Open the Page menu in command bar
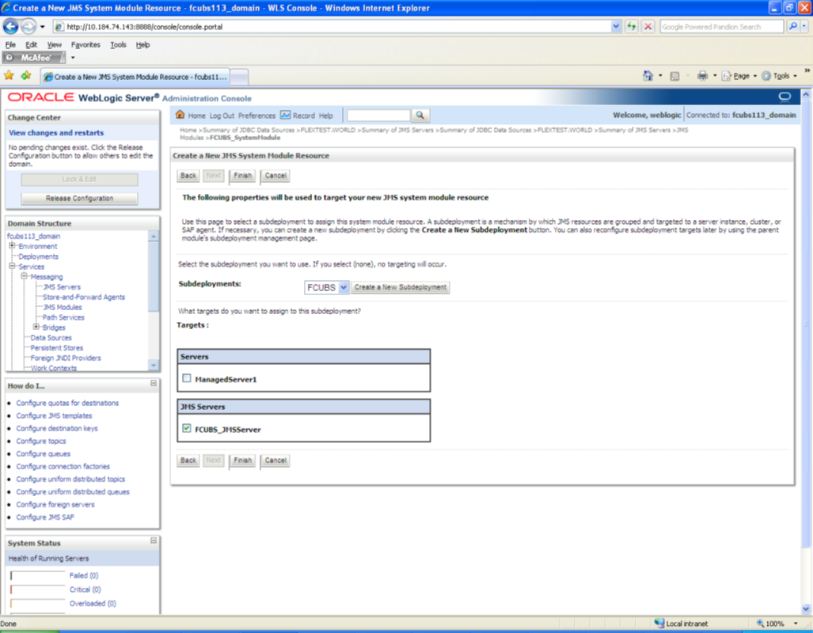 [739, 76]
